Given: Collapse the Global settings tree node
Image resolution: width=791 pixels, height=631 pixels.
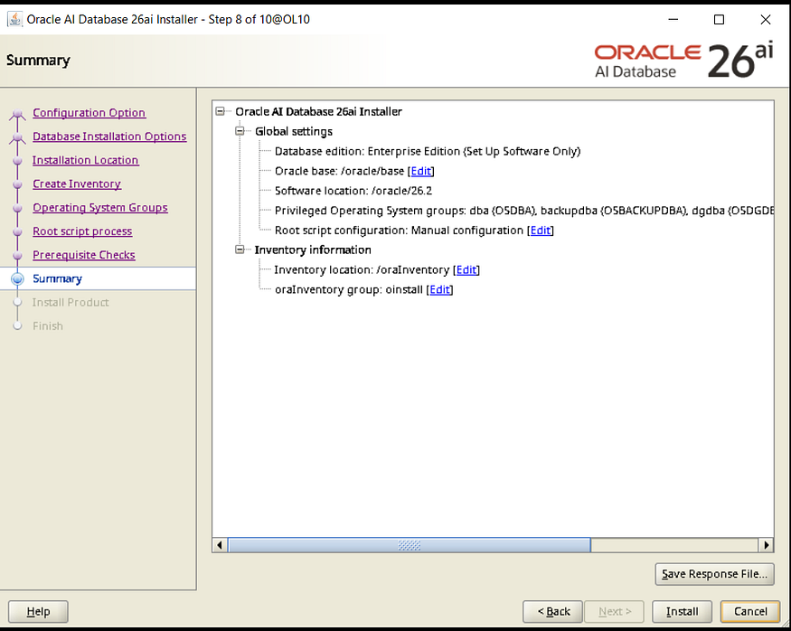Looking at the screenshot, I should [240, 131].
